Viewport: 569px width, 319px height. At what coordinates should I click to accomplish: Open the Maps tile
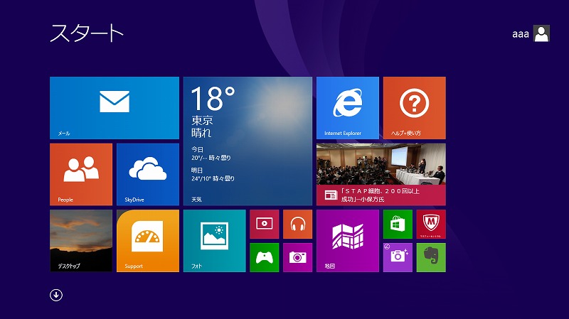click(x=348, y=241)
